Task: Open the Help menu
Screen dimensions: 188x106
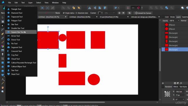Action: (x=64, y=3)
